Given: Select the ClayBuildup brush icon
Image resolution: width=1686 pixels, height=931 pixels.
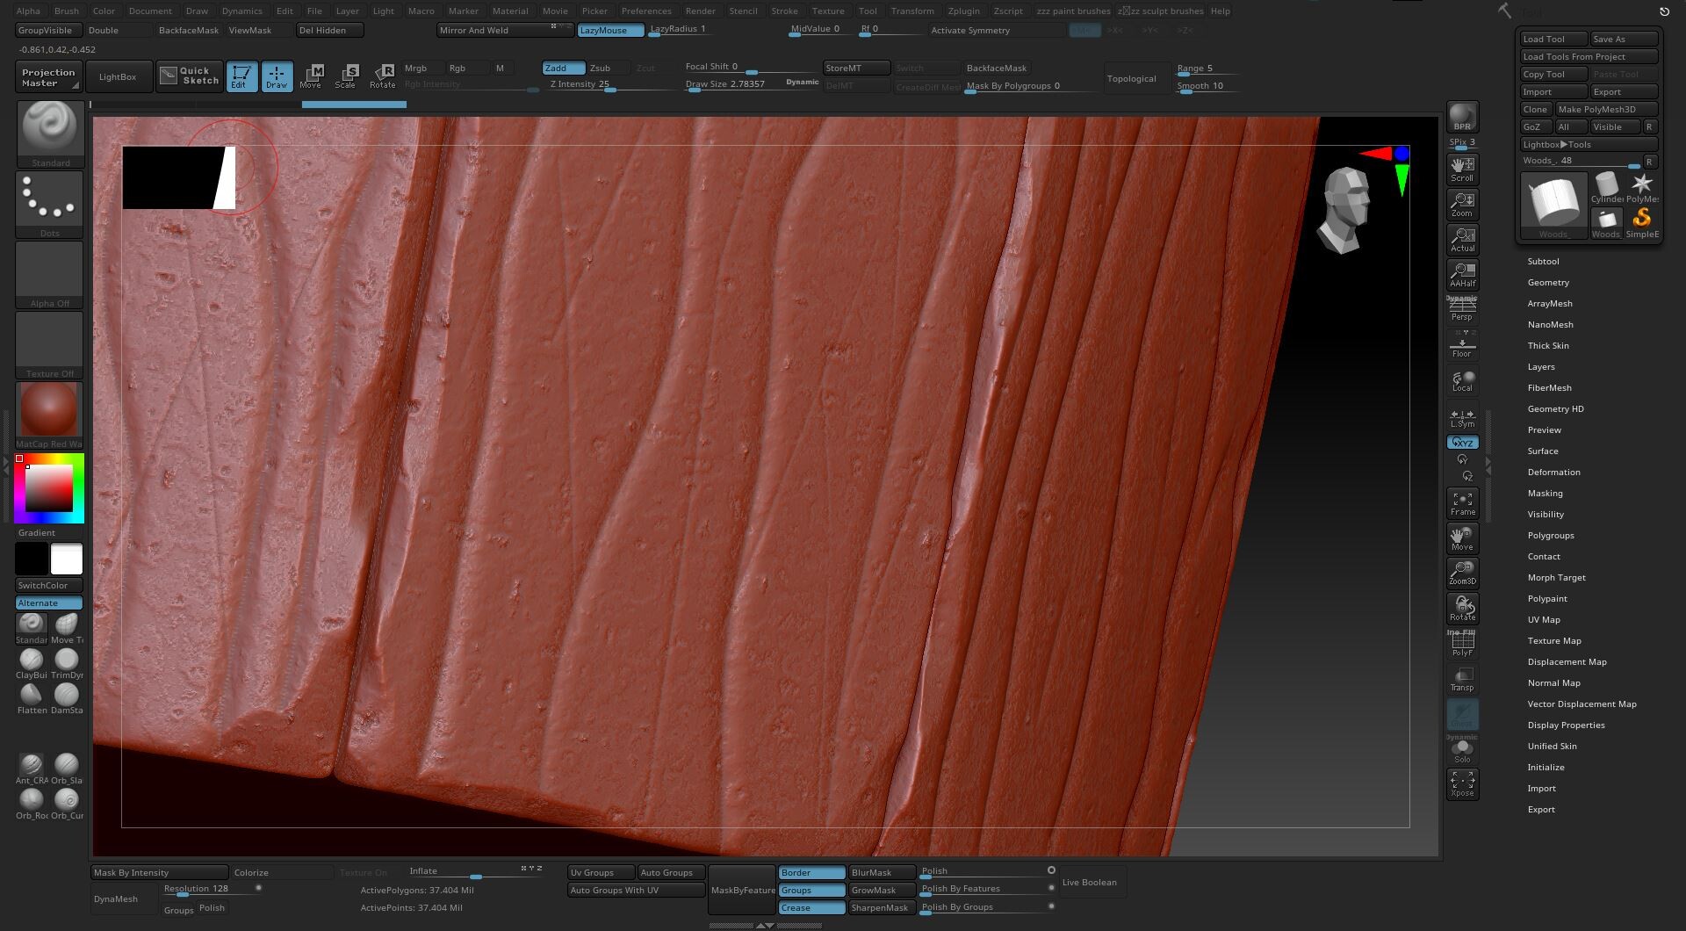Looking at the screenshot, I should click(x=32, y=660).
